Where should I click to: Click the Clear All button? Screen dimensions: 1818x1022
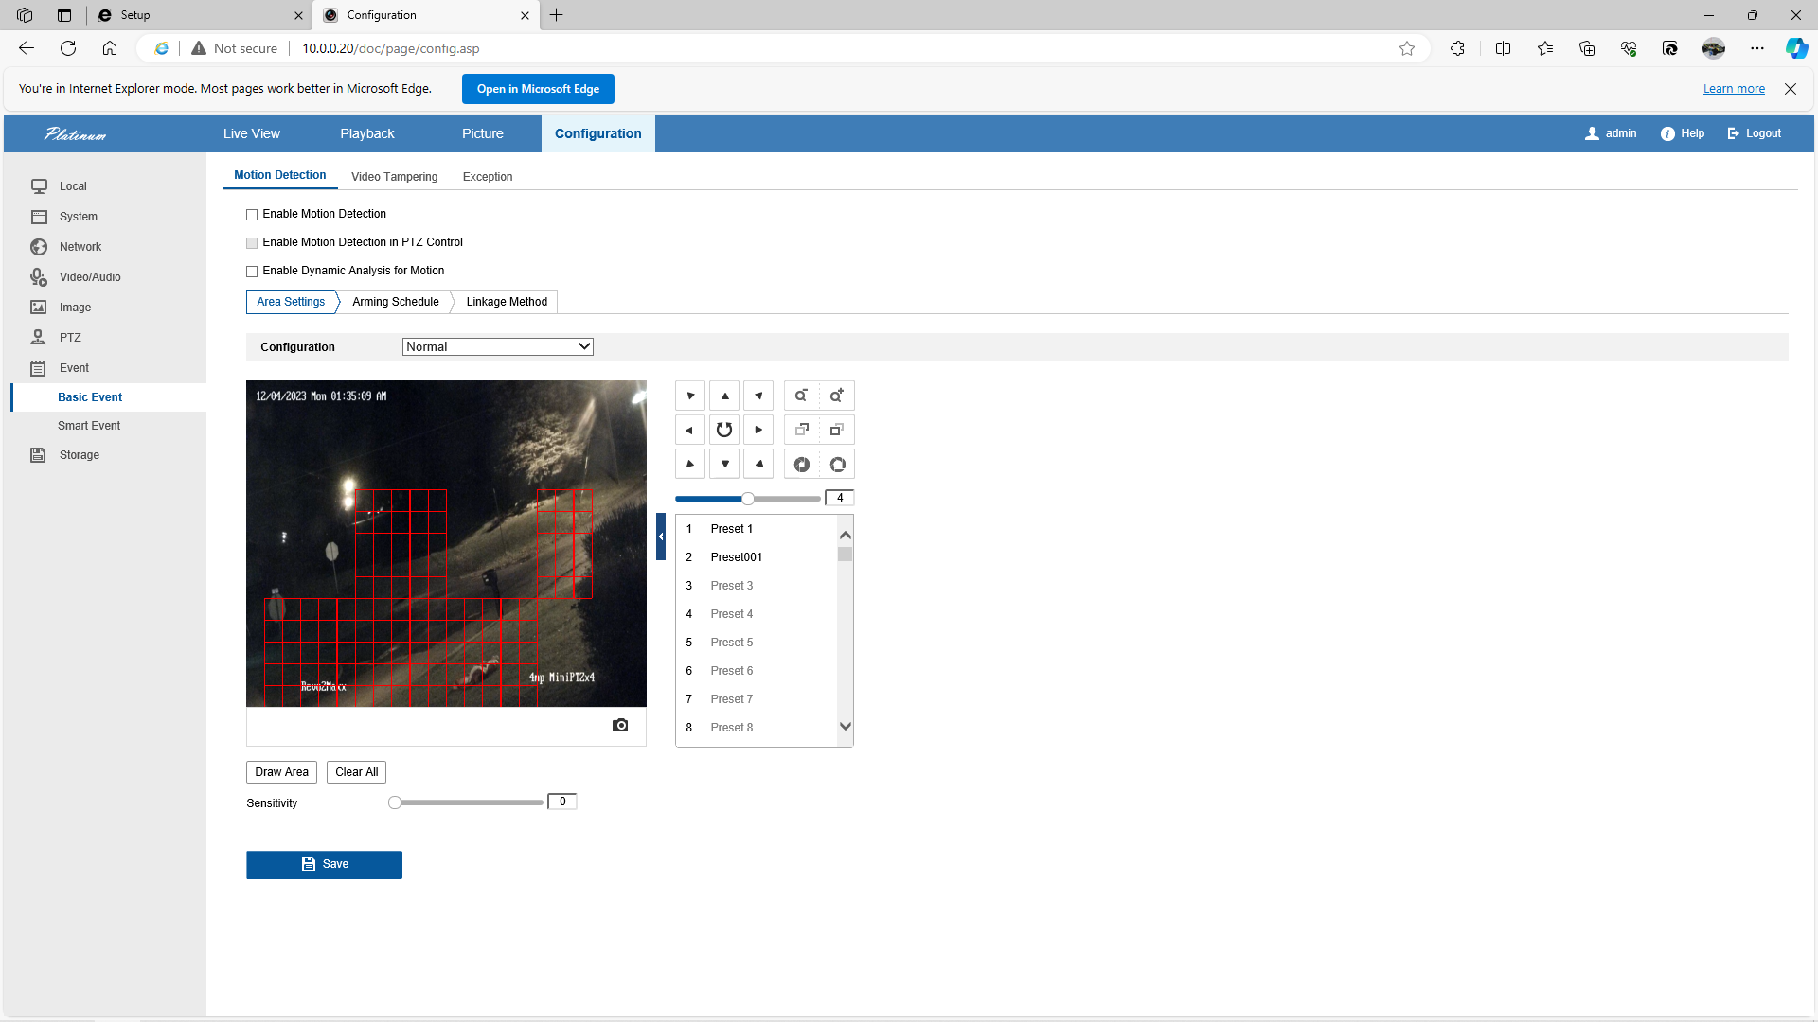tap(356, 772)
